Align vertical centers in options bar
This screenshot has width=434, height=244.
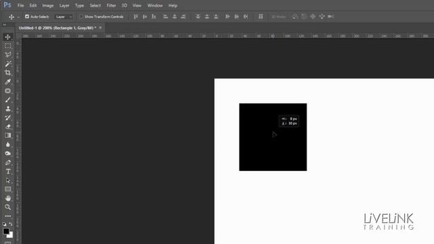click(144, 16)
